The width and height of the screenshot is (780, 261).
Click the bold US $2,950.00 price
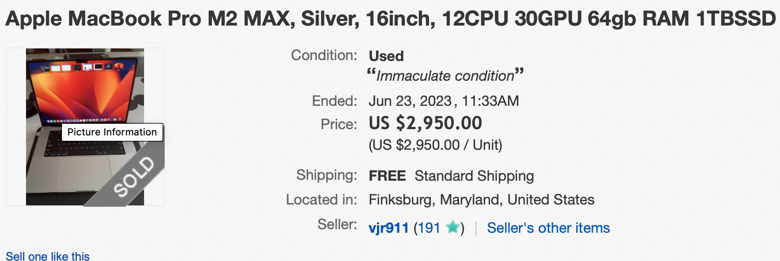[425, 123]
